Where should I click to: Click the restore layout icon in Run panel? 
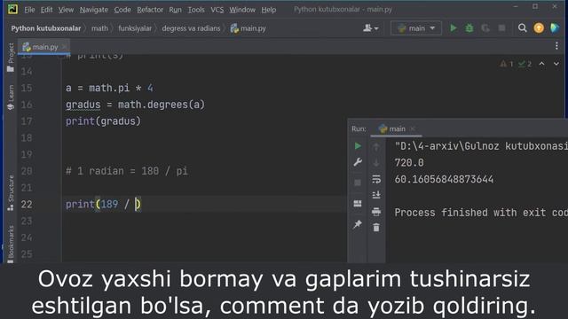click(x=358, y=204)
